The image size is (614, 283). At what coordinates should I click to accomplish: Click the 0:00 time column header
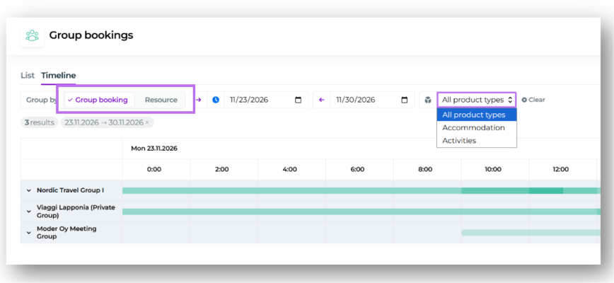click(154, 170)
